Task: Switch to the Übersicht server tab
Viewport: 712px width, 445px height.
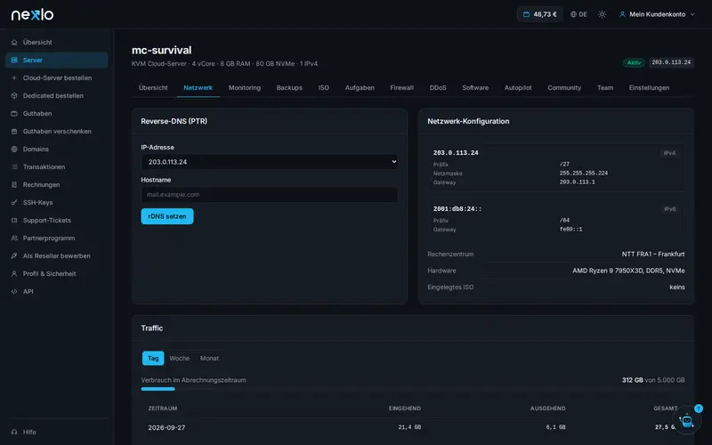Action: coord(153,87)
